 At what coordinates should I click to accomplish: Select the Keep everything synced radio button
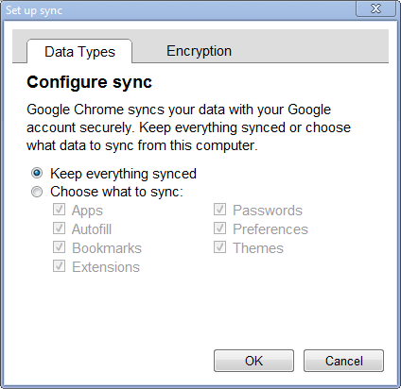click(37, 173)
